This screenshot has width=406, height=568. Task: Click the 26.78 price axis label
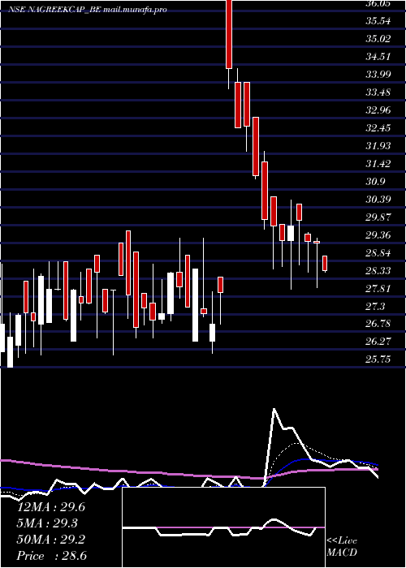(378, 324)
